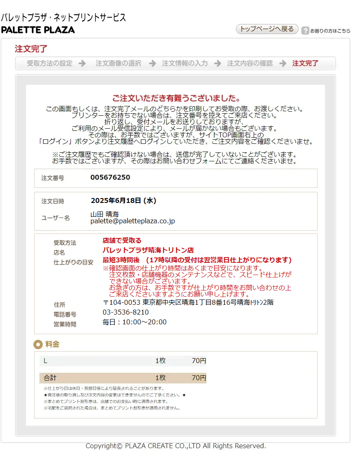
Task: Click the 仕上がりの目安 label
Action: click(73, 262)
